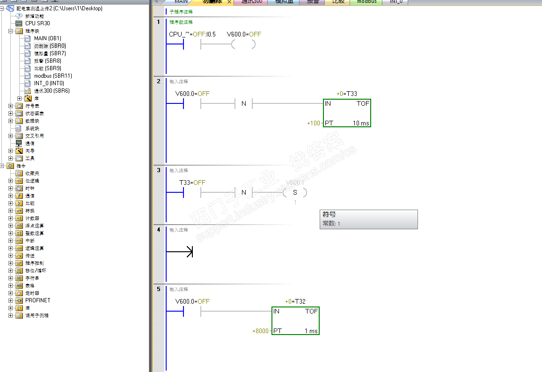Click the 子程序注释 comment line

(x=181, y=12)
